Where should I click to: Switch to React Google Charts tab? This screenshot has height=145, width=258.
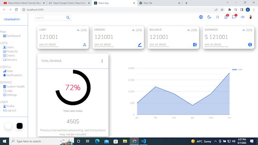point(69,3)
